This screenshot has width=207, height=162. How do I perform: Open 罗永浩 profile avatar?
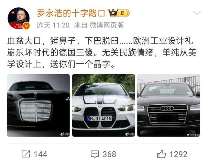click(x=19, y=18)
